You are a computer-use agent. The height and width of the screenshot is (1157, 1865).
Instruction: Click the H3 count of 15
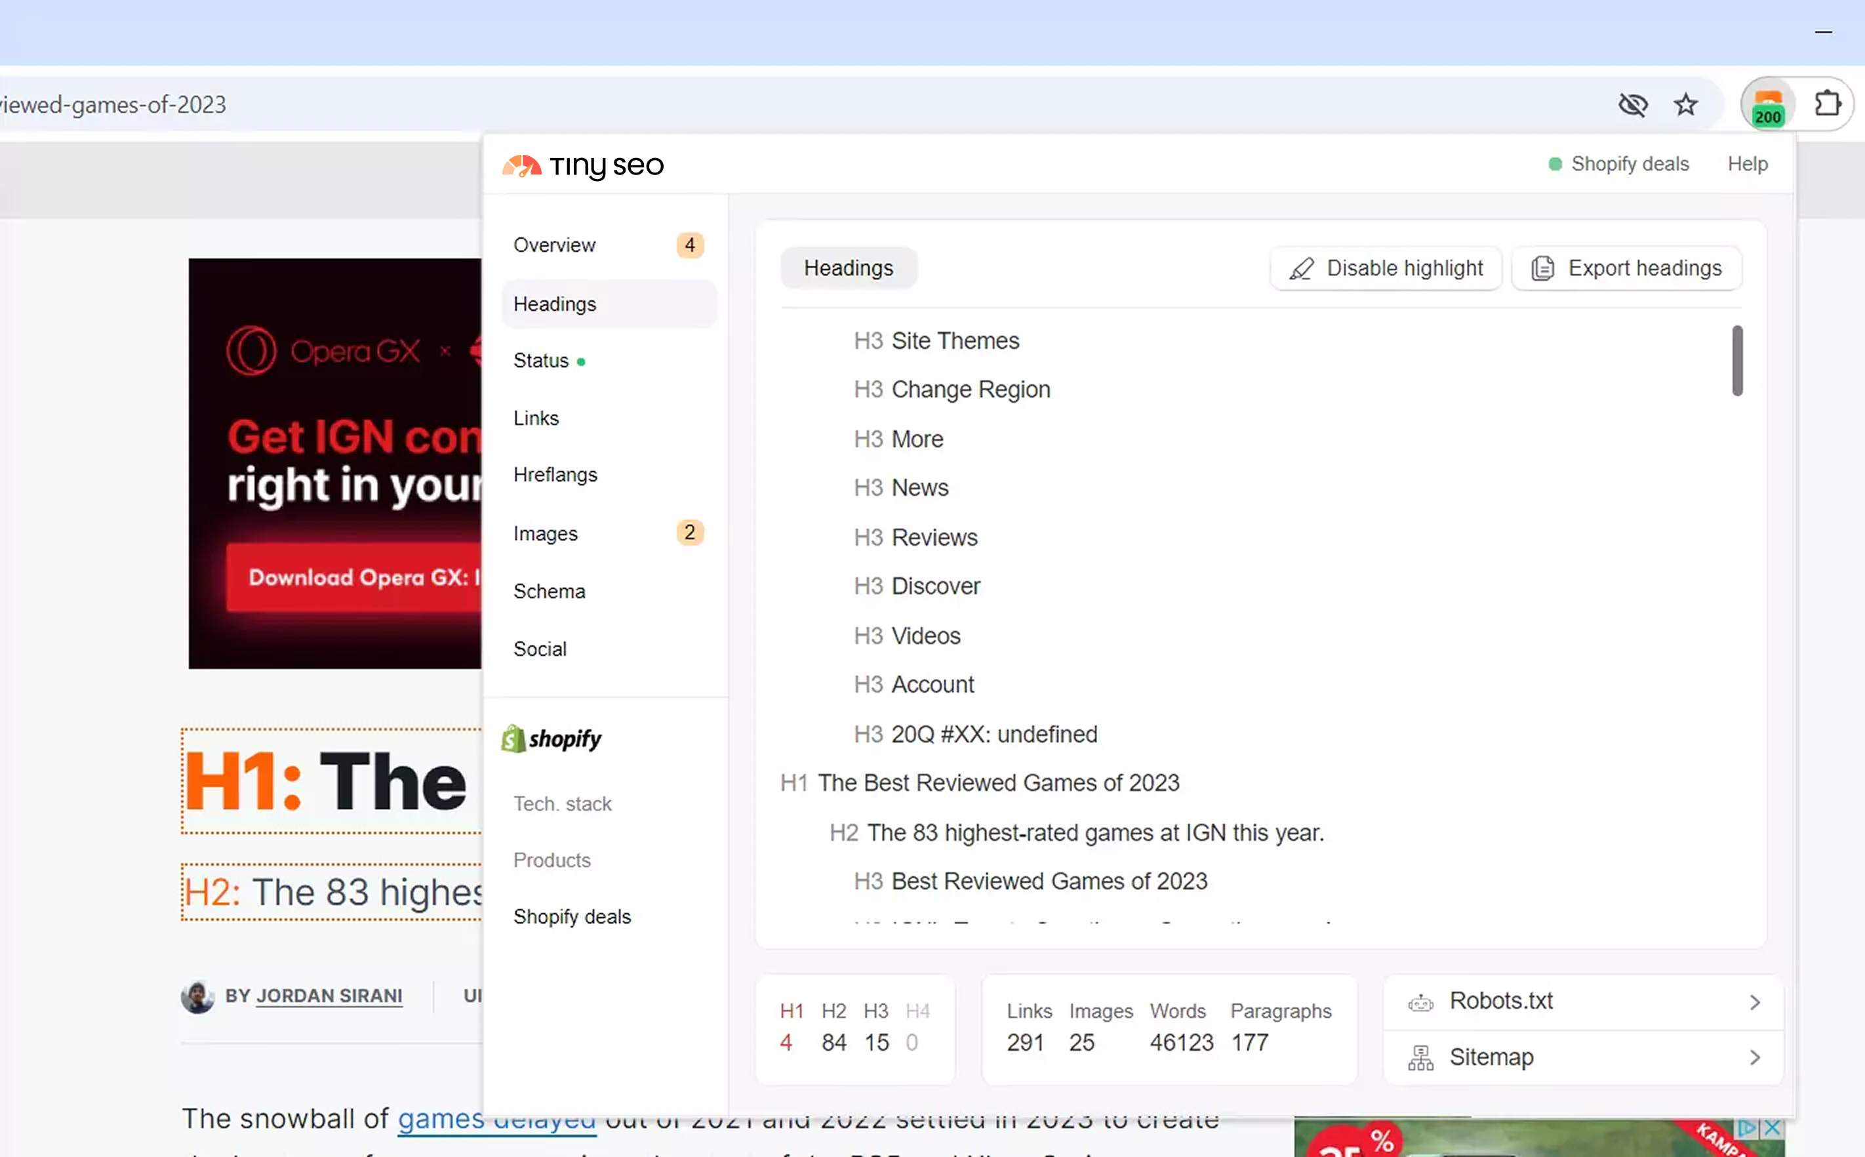[877, 1042]
